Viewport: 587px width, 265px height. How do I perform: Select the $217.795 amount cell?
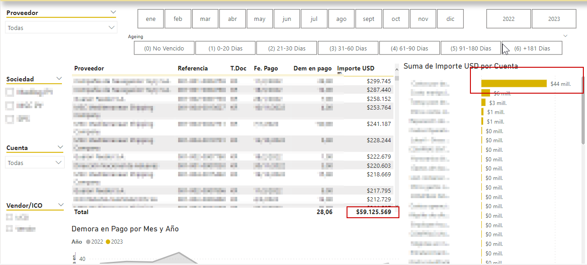[x=379, y=191]
